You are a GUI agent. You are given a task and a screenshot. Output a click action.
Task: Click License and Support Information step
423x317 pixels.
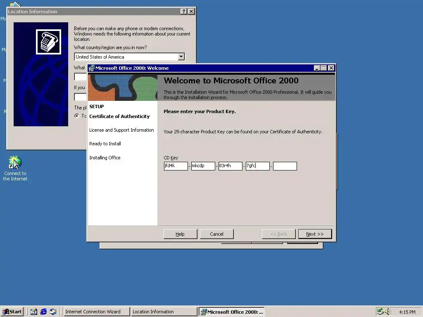[x=121, y=130]
